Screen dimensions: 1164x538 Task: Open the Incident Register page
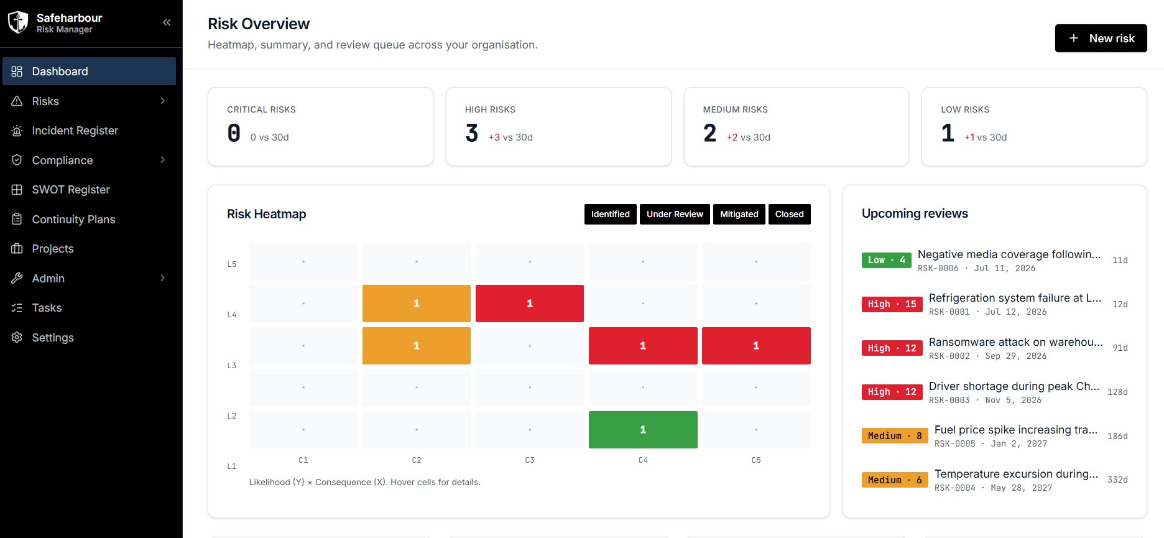(89, 131)
